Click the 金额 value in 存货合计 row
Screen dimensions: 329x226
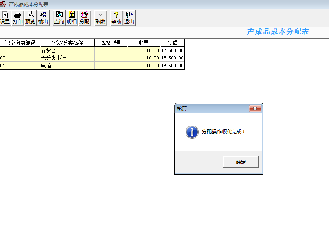pyautogui.click(x=172, y=50)
